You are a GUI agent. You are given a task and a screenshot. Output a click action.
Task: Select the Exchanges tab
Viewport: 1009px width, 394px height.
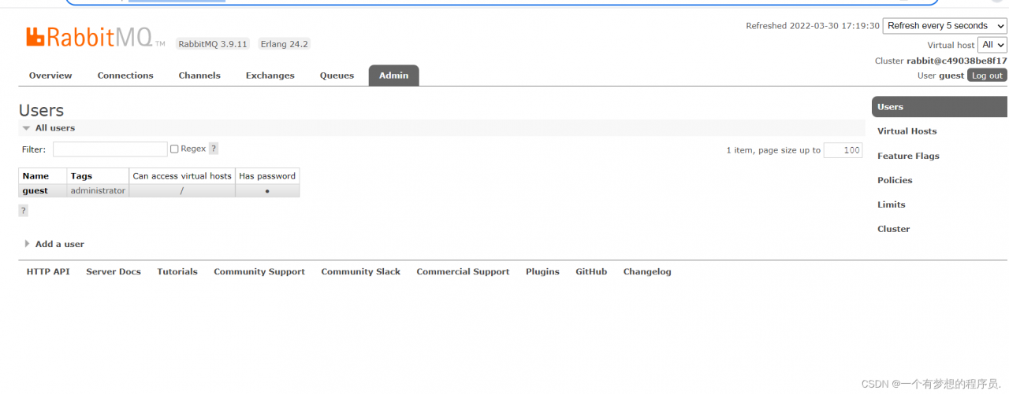point(270,75)
